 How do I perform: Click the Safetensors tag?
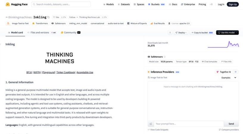tap(59, 23)
